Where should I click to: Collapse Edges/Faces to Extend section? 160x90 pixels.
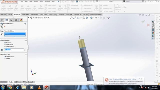(x=26, y=31)
